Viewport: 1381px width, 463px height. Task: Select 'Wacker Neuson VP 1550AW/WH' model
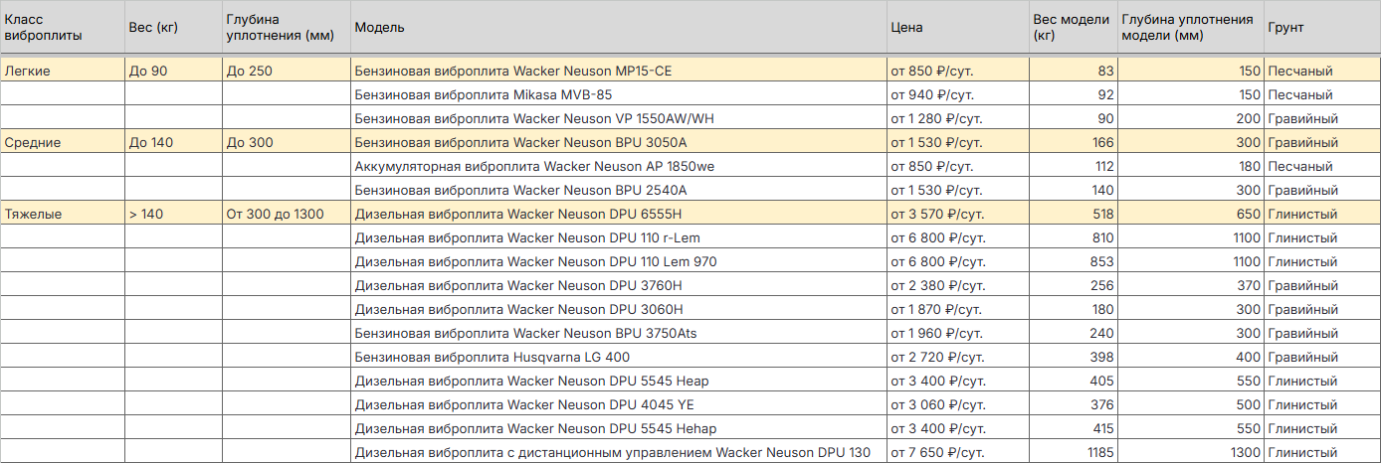point(619,119)
